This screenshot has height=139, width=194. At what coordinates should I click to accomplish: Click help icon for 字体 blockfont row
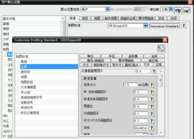tap(152, 128)
